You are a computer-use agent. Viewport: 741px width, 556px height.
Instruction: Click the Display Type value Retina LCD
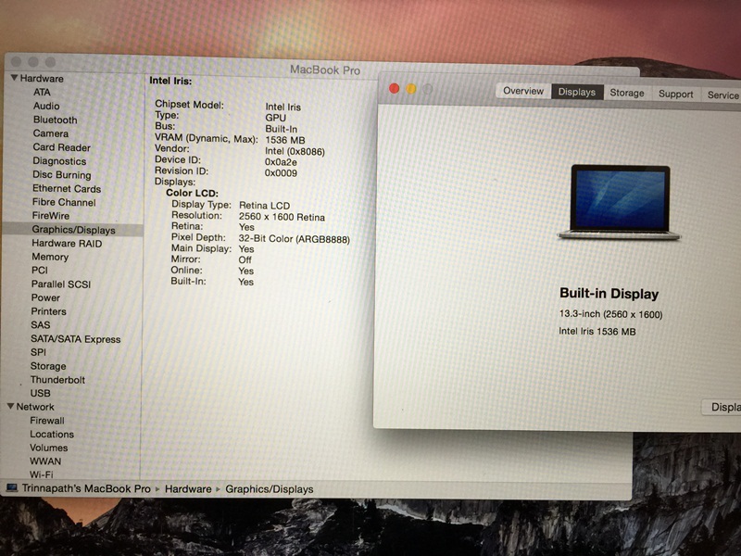click(264, 206)
